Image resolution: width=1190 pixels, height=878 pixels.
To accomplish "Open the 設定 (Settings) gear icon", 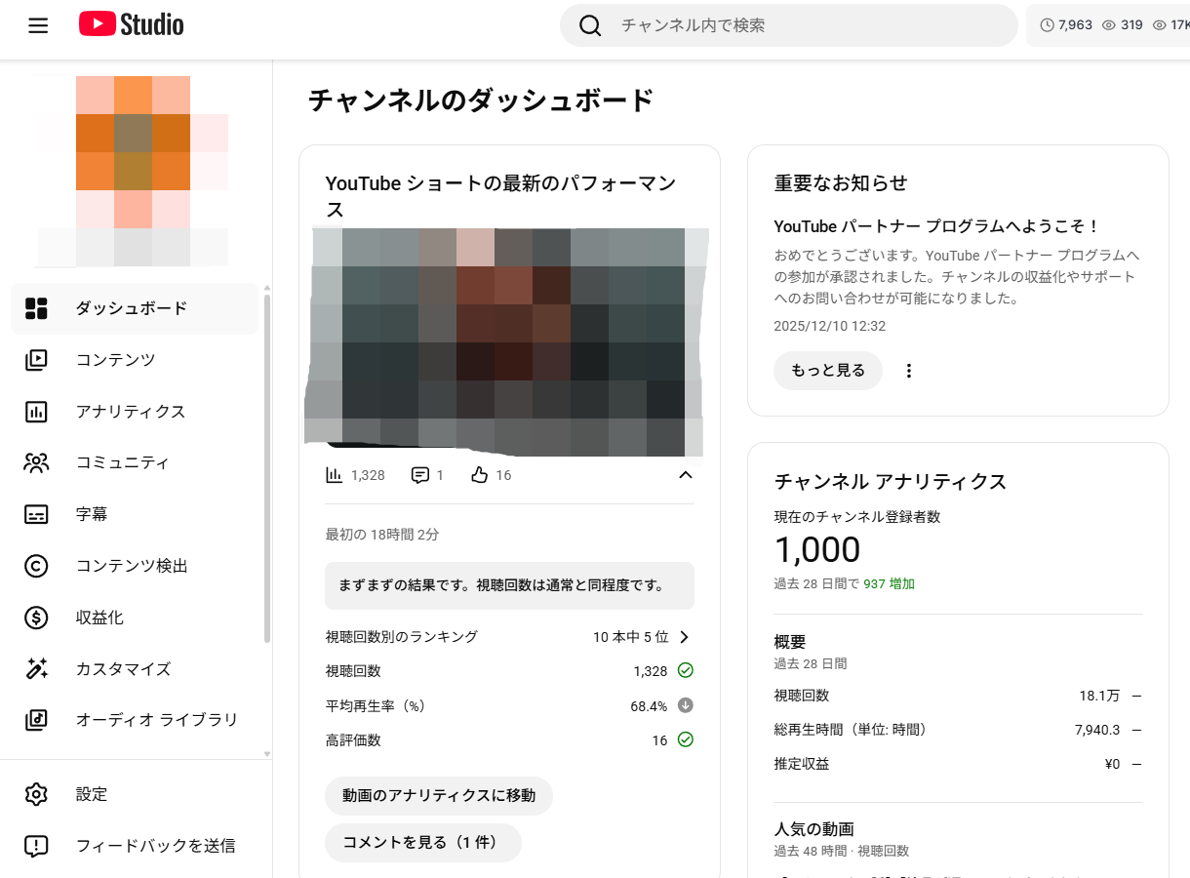I will [x=36, y=794].
